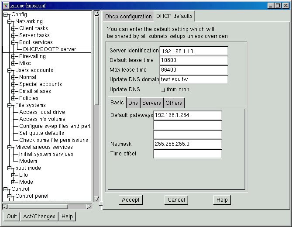Collapse the Networking tree node
This screenshot has width=292, height=227.
pyautogui.click(x=10, y=21)
